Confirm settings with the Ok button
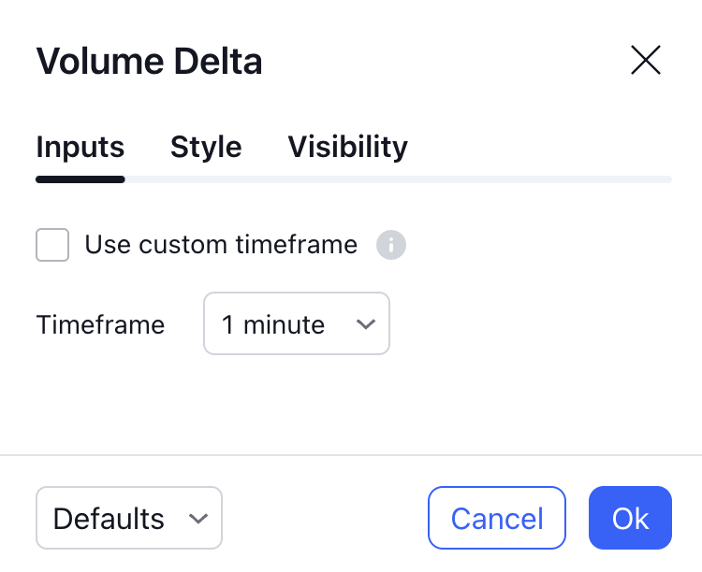702x572 pixels. (630, 518)
